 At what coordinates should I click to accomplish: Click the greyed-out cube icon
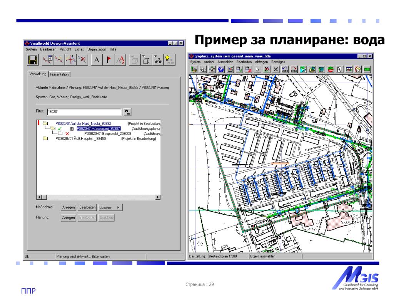pyautogui.click(x=135, y=60)
